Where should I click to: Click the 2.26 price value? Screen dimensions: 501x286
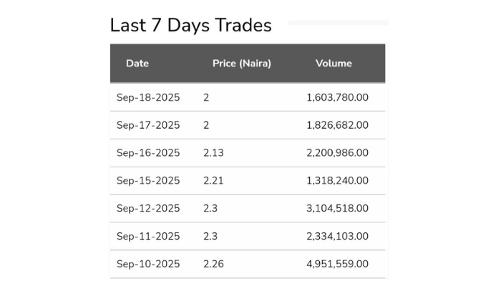213,265
